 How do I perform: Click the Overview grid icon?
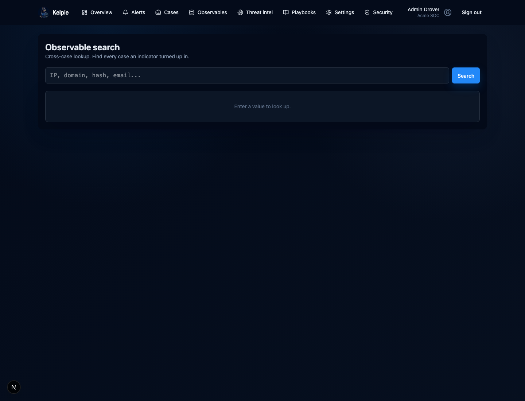[x=85, y=12]
